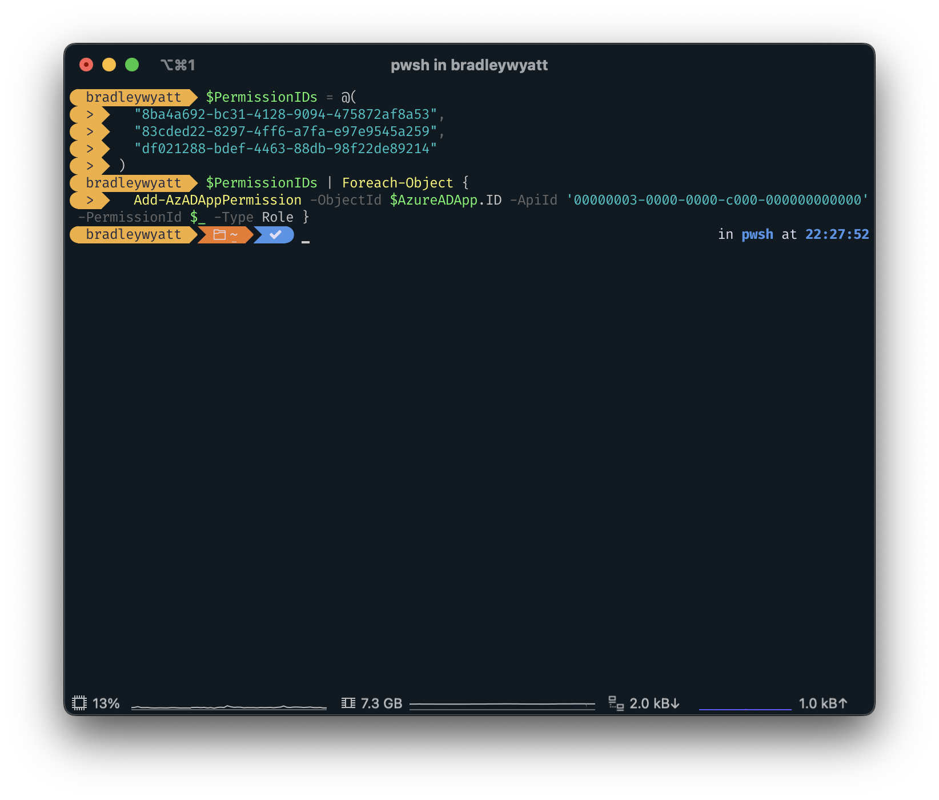
Task: Click the GUID string starting with df021288
Action: coord(286,149)
